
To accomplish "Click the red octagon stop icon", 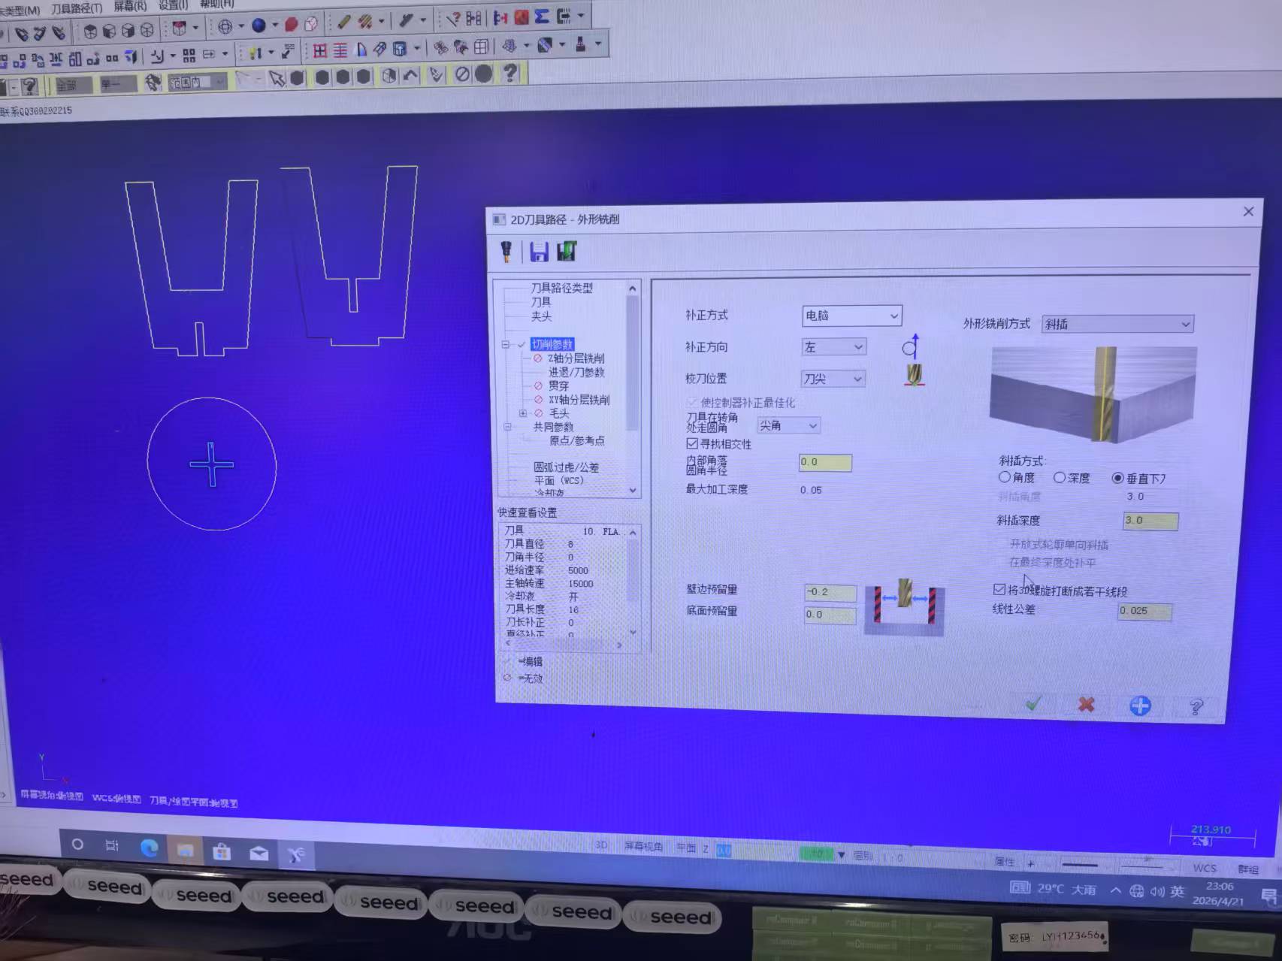I will [x=292, y=25].
